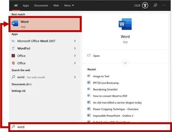
Task: Click the file icon beside How to convert Word to PDF
Action: click(x=89, y=95)
